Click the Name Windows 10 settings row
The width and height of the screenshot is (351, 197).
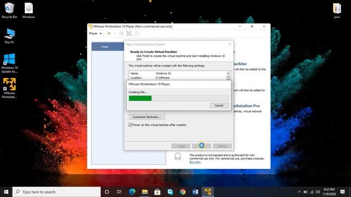pos(177,73)
